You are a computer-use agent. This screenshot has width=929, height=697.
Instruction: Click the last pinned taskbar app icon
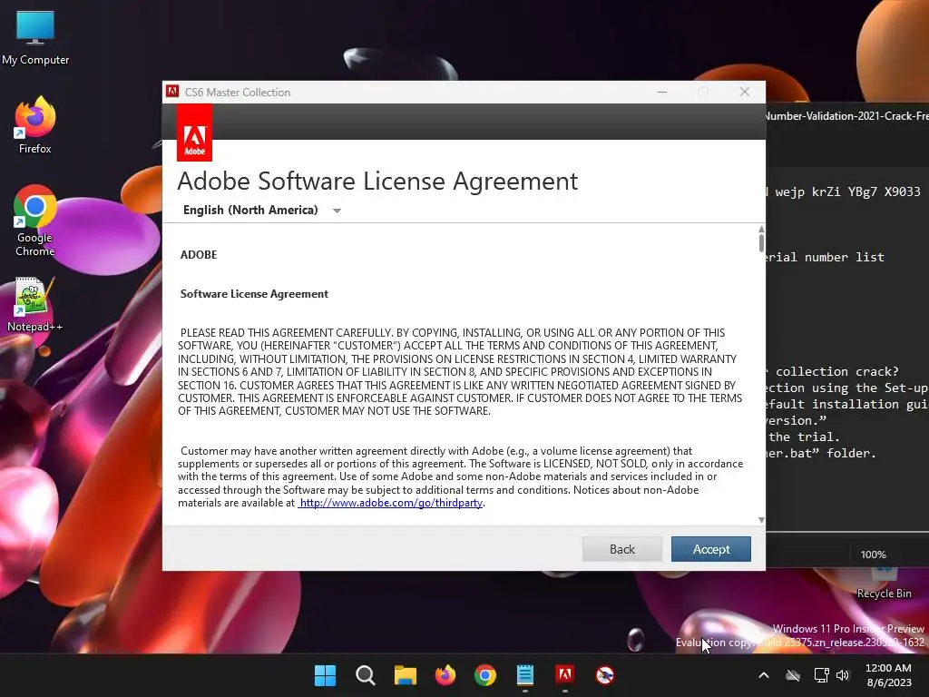[x=605, y=675]
